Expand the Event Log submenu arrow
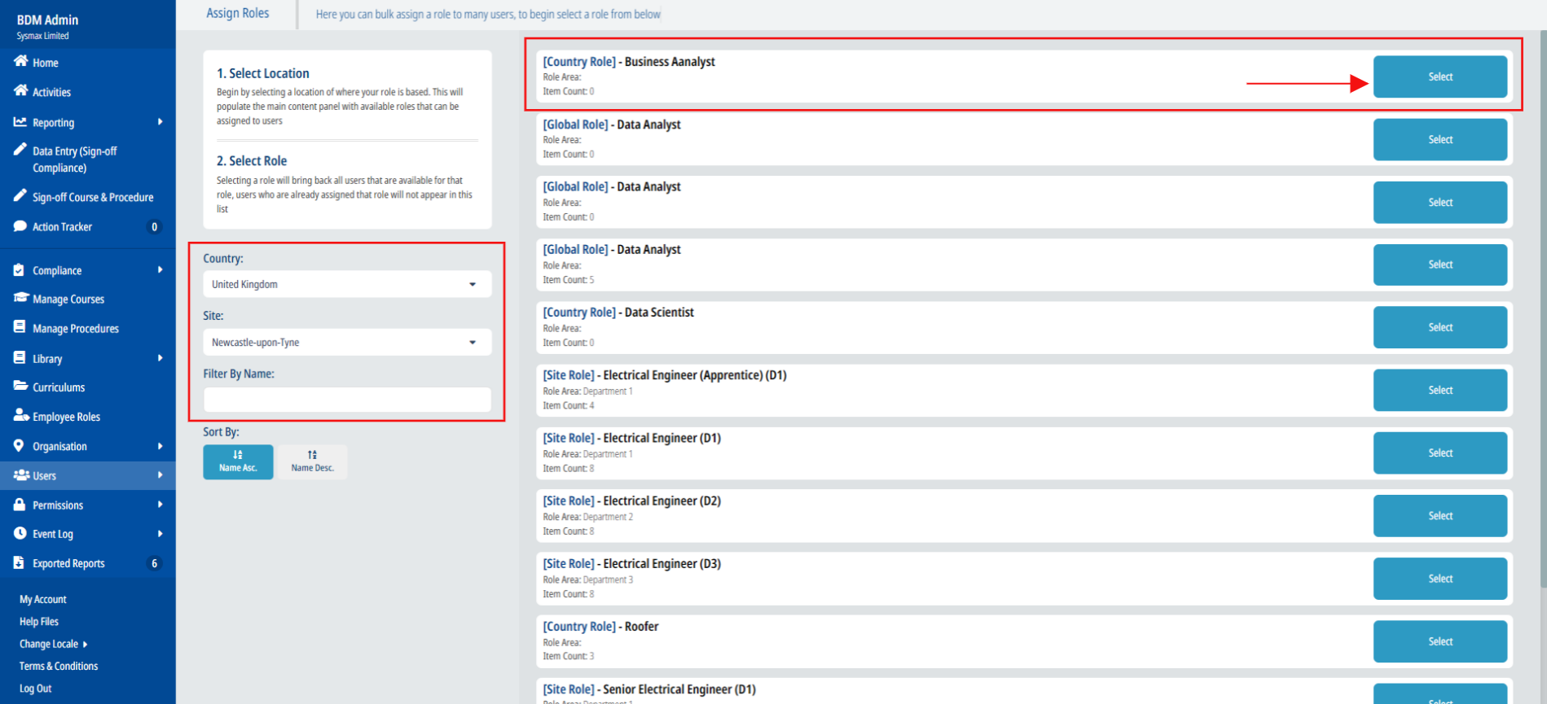The height and width of the screenshot is (704, 1547). coord(160,534)
